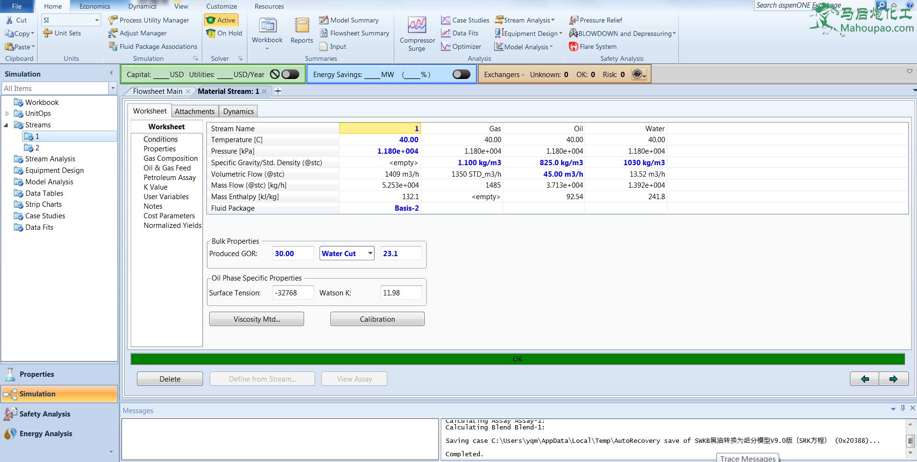Click the Cut scissors icon
Screen dimensions: 917x462
coord(9,20)
